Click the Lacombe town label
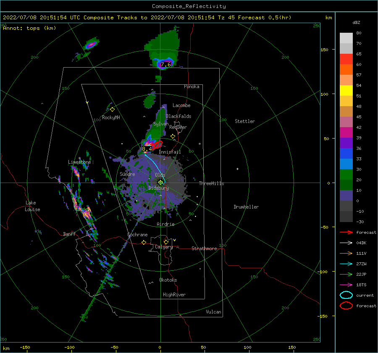 (x=181, y=105)
